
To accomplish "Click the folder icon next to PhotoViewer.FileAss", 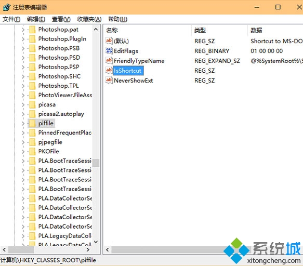I will (32, 95).
